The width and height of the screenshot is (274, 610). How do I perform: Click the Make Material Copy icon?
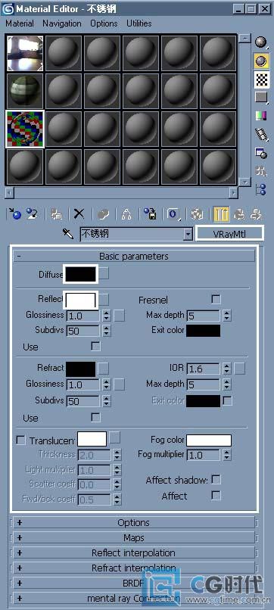coord(103,214)
